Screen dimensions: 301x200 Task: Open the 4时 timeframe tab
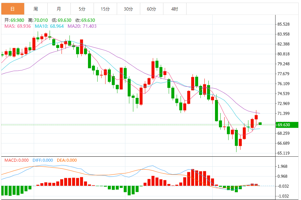(175, 9)
